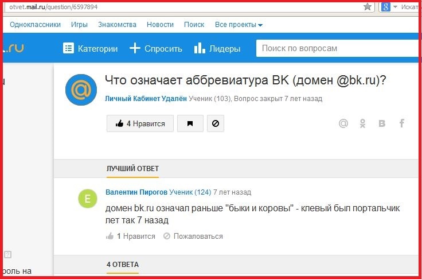The height and width of the screenshot is (279, 422).
Task: Click the plus icon beside Спросить
Action: 135,48
